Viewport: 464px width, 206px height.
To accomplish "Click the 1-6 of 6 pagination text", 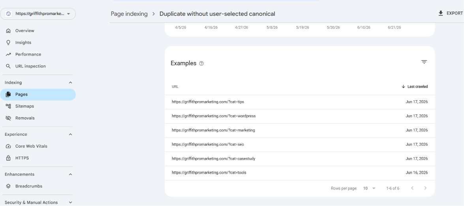I will tap(393, 188).
